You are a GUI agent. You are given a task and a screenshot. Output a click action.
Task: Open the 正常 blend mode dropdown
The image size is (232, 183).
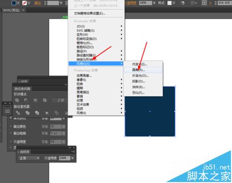[x=29, y=158]
